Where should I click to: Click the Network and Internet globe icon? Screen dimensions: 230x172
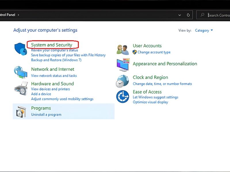pyautogui.click(x=21, y=72)
